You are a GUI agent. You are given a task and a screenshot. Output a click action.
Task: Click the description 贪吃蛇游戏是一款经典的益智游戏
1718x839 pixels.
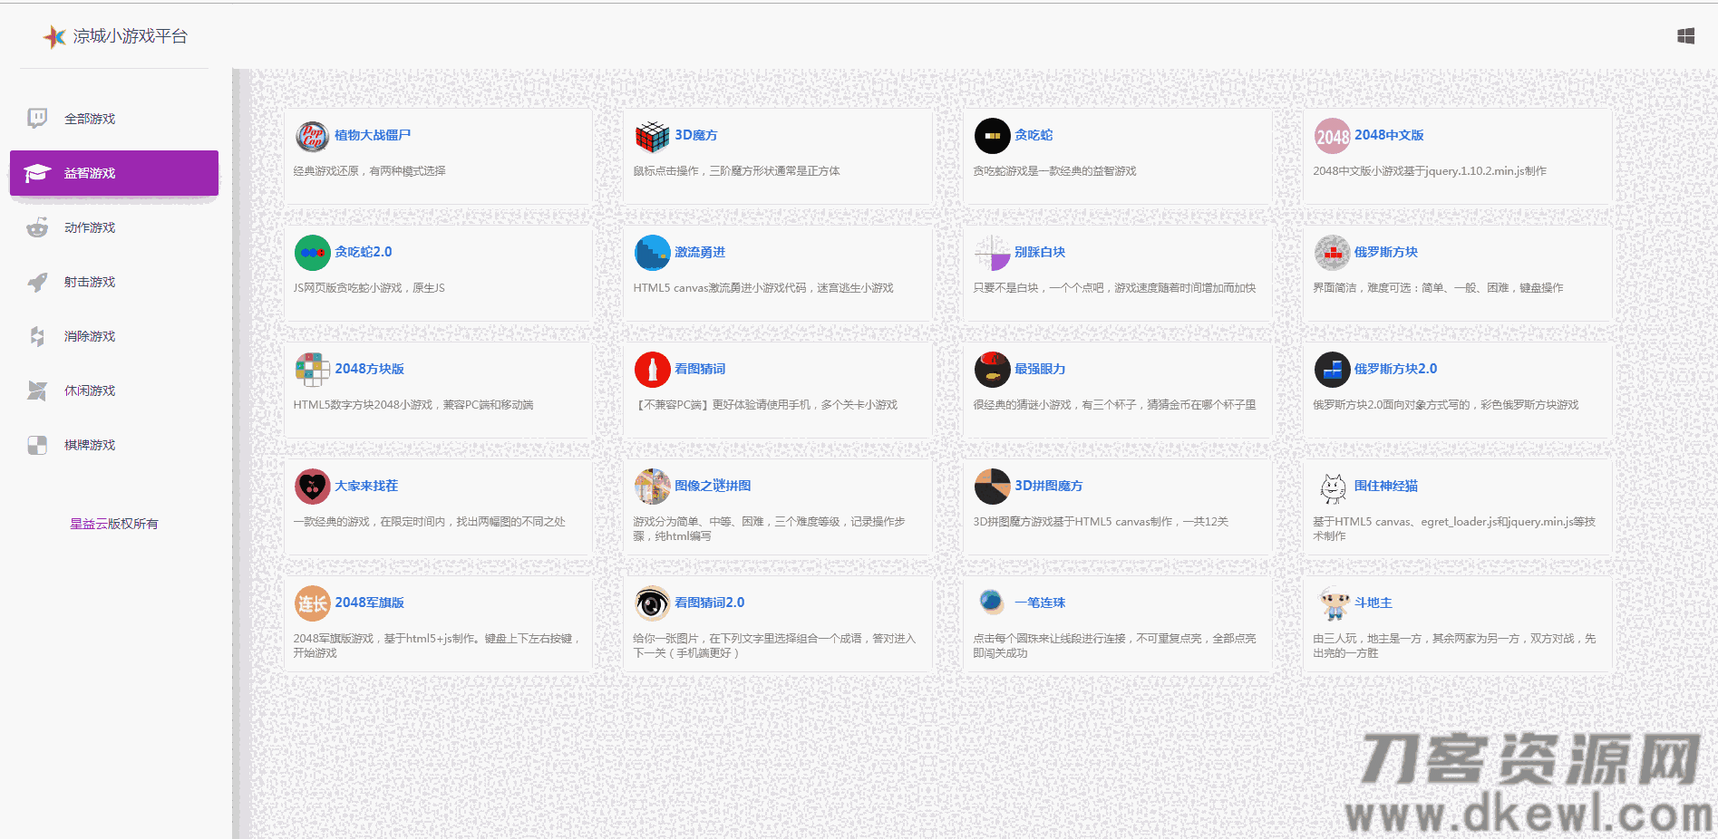(1054, 171)
